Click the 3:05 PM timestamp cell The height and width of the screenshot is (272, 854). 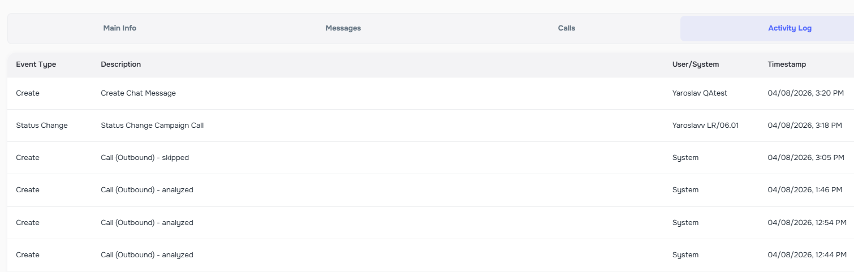pyautogui.click(x=805, y=158)
